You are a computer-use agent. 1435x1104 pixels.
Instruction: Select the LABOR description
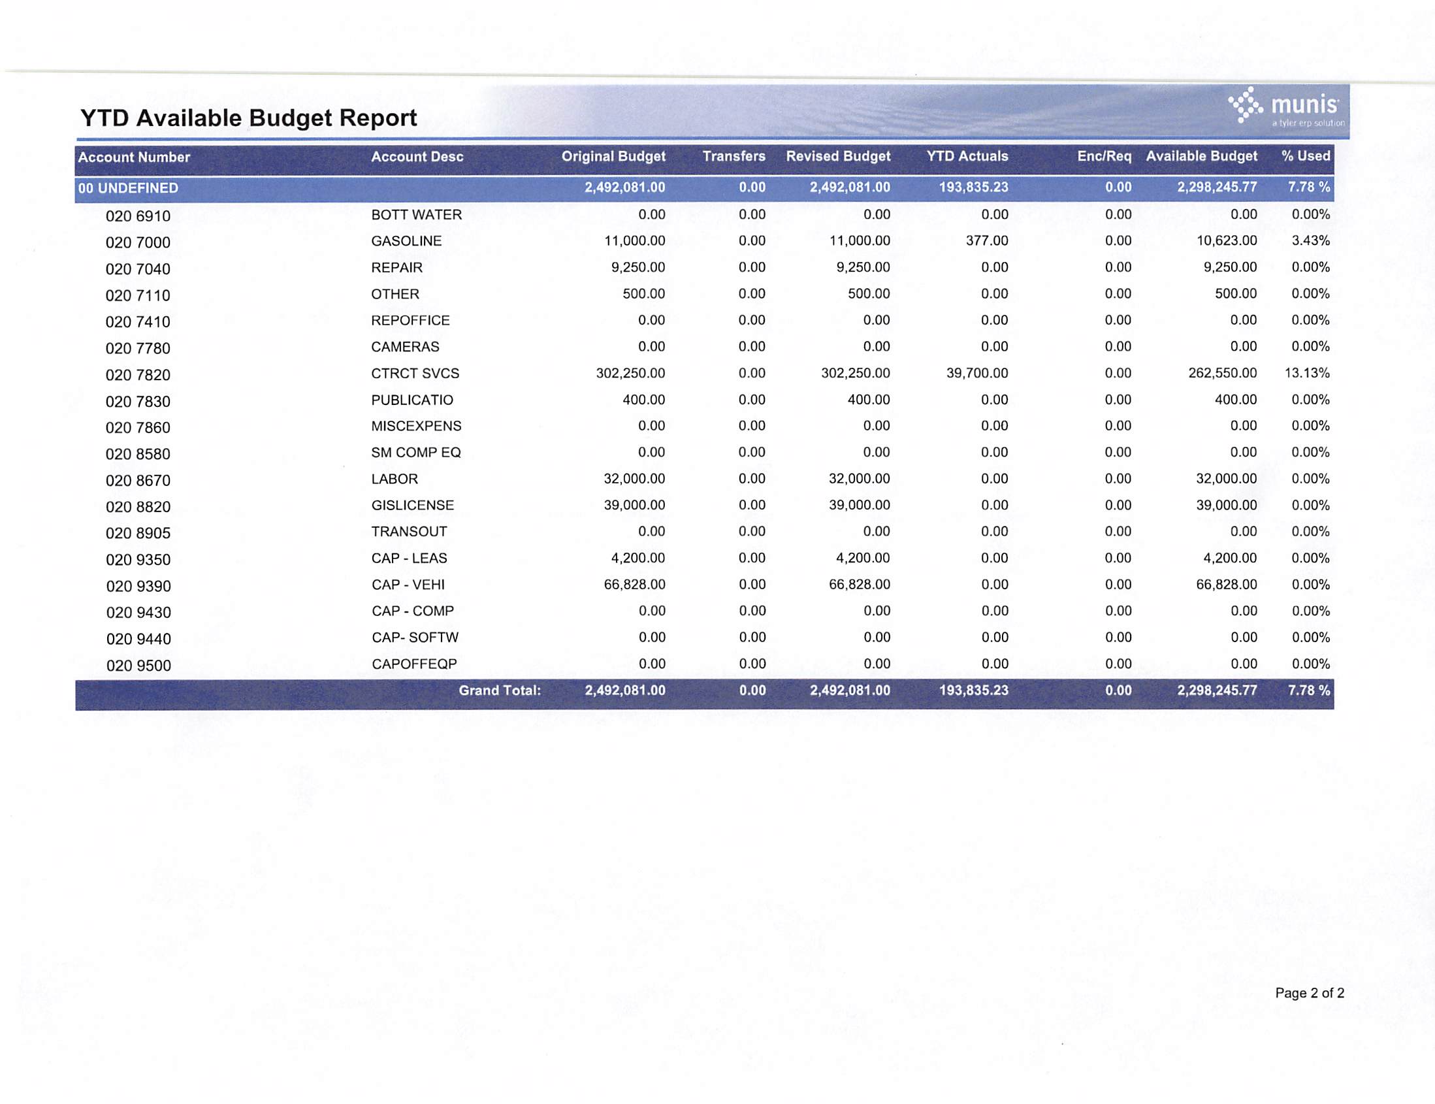pyautogui.click(x=395, y=478)
